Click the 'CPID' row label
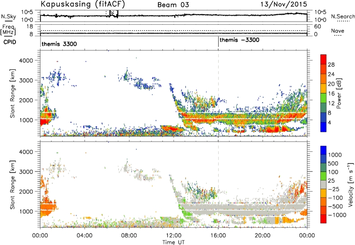 [x=10, y=42]
